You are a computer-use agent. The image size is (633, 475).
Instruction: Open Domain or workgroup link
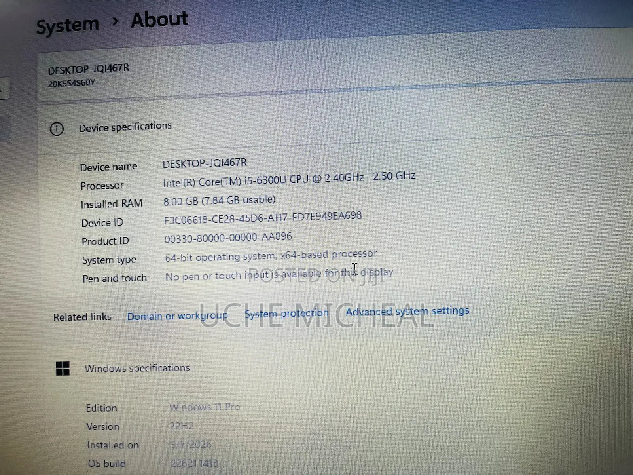(x=177, y=316)
